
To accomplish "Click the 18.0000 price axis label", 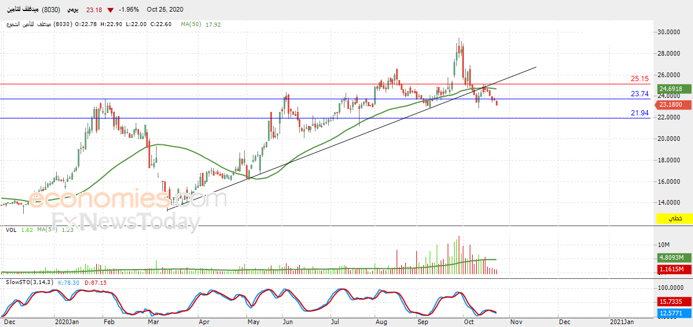I will 668,161.
